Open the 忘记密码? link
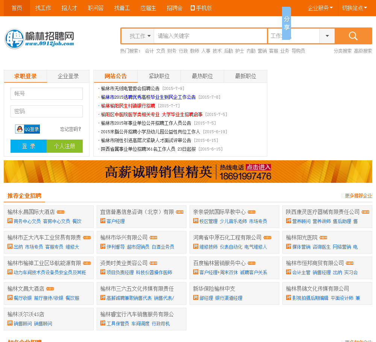Screen dimensions: 376x342 pyautogui.click(x=71, y=129)
